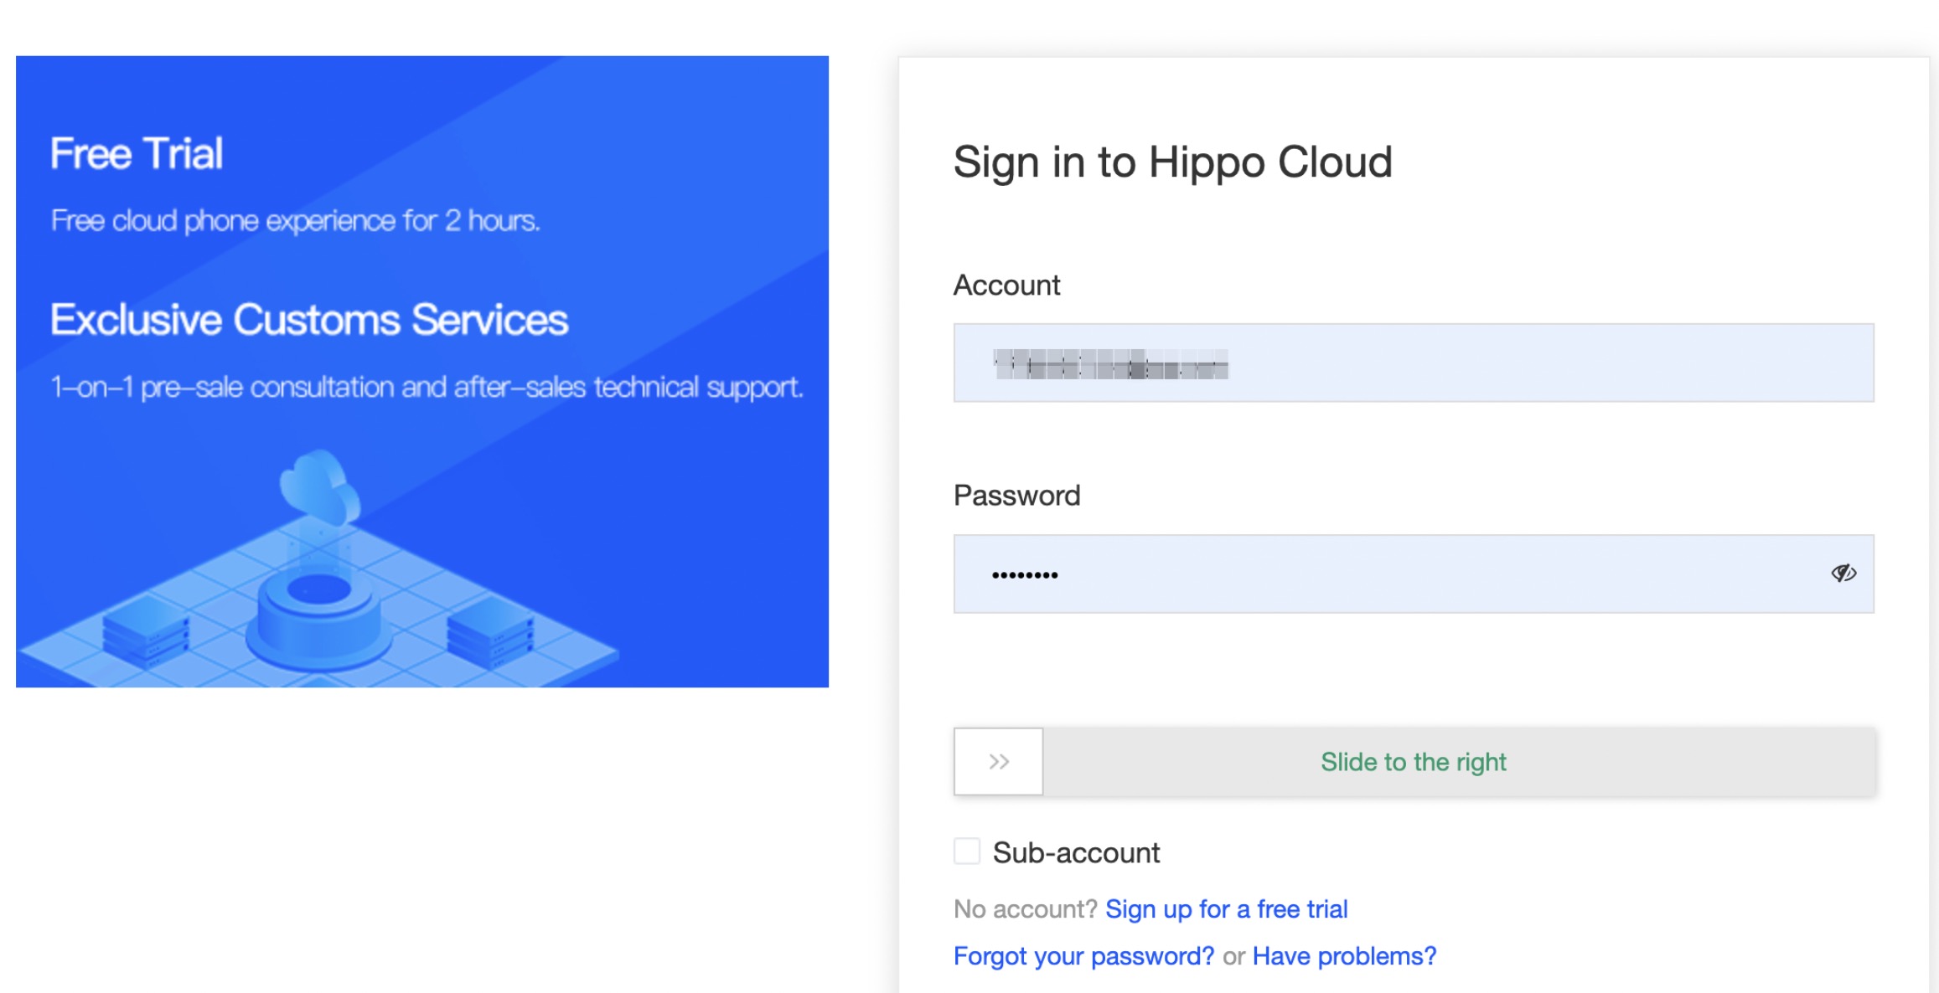This screenshot has height=993, width=1939.
Task: Click the '1-on-1 pre-sale consultation' text
Action: coord(427,387)
